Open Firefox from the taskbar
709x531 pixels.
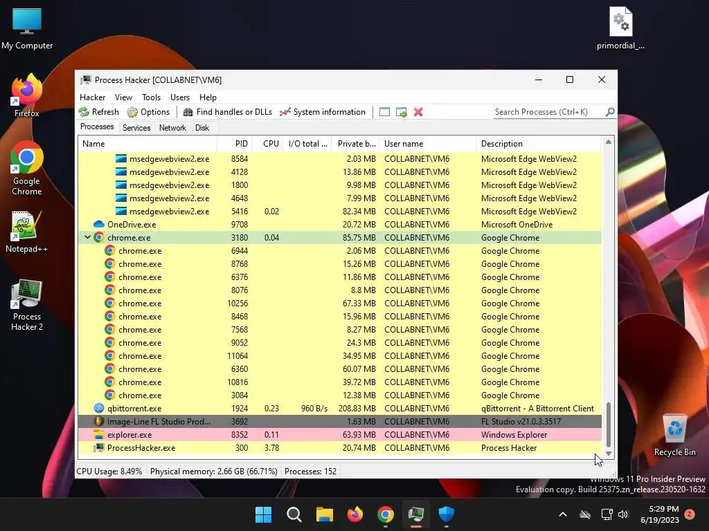(x=355, y=514)
